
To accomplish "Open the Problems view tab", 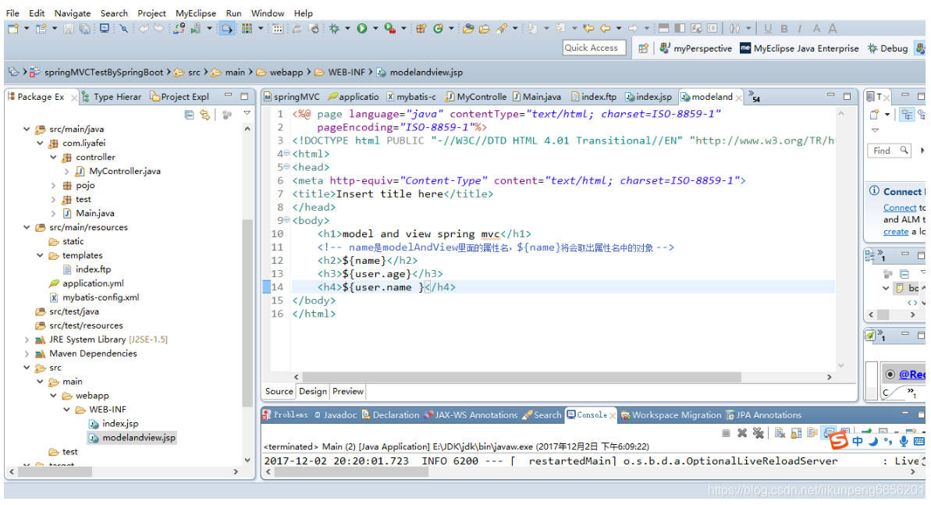I will click(x=285, y=415).
